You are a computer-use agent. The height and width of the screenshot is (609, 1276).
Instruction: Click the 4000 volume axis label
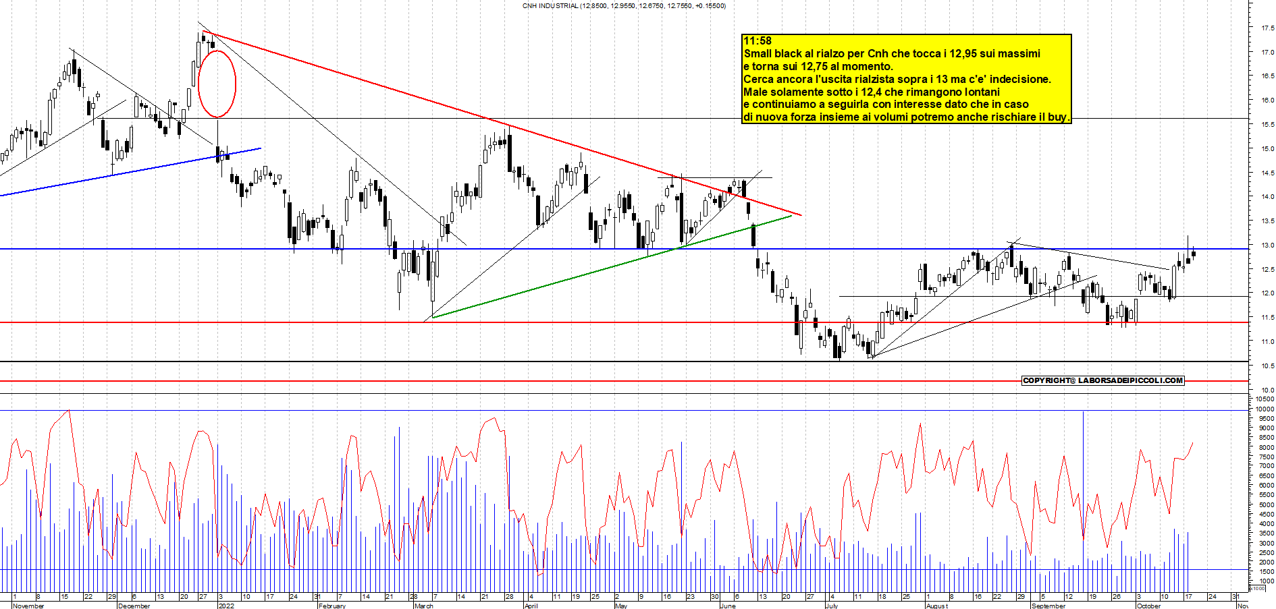(1267, 523)
